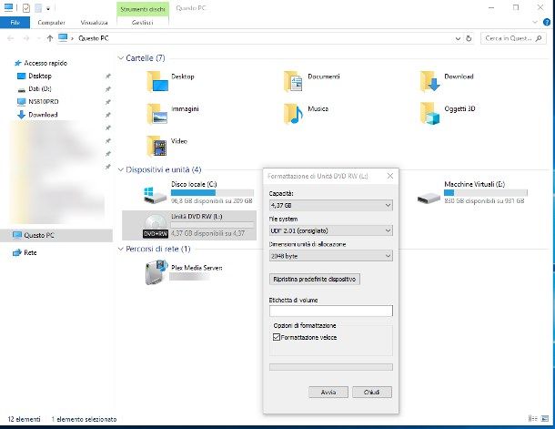Open the File ribbon tab

(15, 23)
